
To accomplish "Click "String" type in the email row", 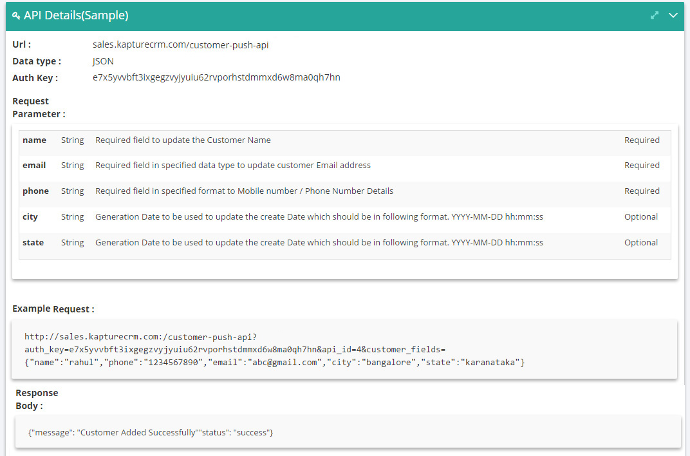I will (x=73, y=166).
